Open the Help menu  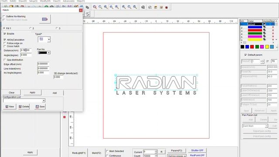[x=81, y=1]
